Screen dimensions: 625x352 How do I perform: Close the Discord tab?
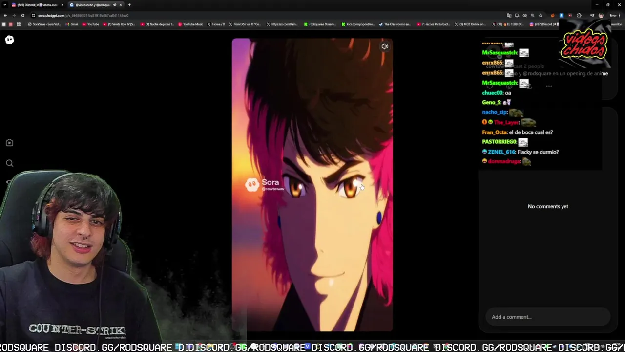(62, 5)
